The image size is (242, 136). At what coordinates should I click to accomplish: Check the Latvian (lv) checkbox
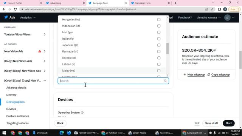pos(159,64)
